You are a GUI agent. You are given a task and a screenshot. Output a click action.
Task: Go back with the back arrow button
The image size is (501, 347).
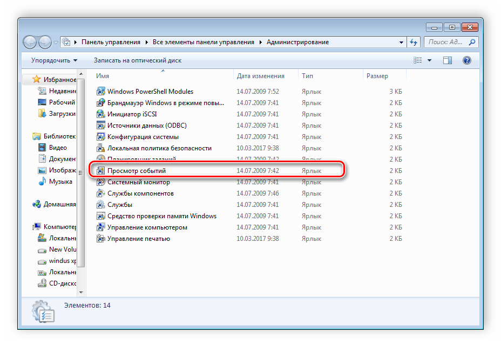coord(31,41)
